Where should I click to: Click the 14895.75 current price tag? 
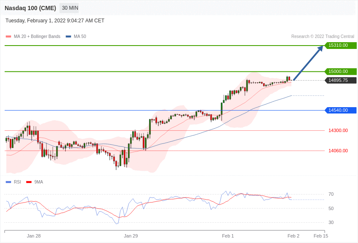point(341,81)
